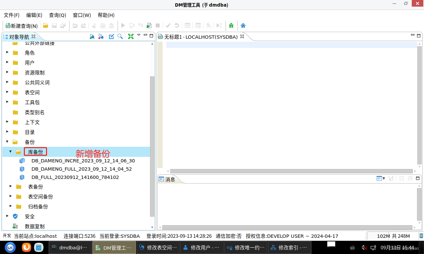424x254 pixels.
Task: Close the 无标题1 query editor tab
Action: click(x=242, y=37)
